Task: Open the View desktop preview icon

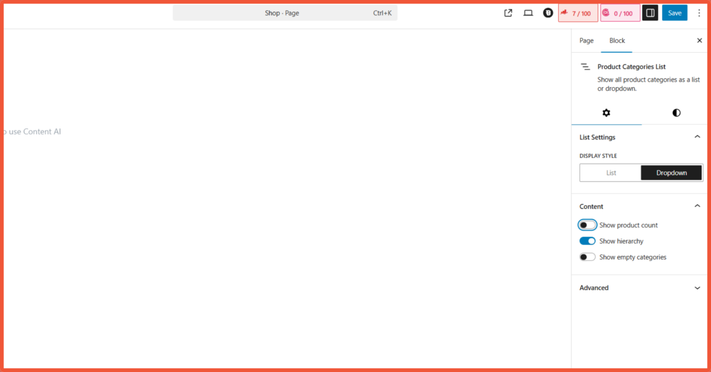Action: (x=528, y=12)
